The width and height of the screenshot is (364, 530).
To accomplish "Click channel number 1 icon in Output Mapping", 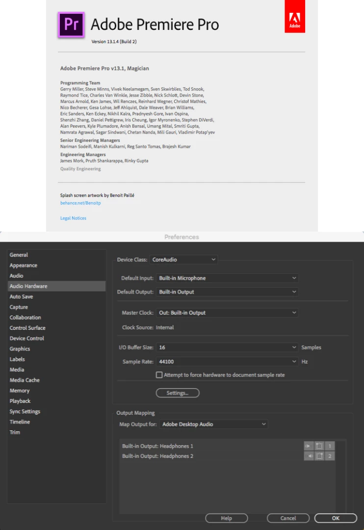I will (330, 446).
